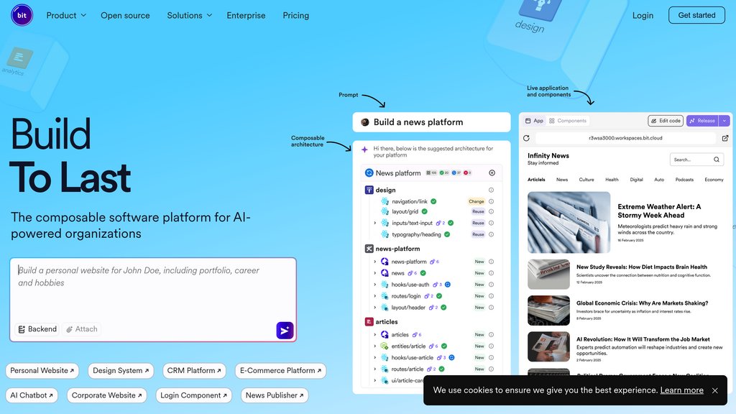Click info icon on layout/grid row

click(x=491, y=211)
